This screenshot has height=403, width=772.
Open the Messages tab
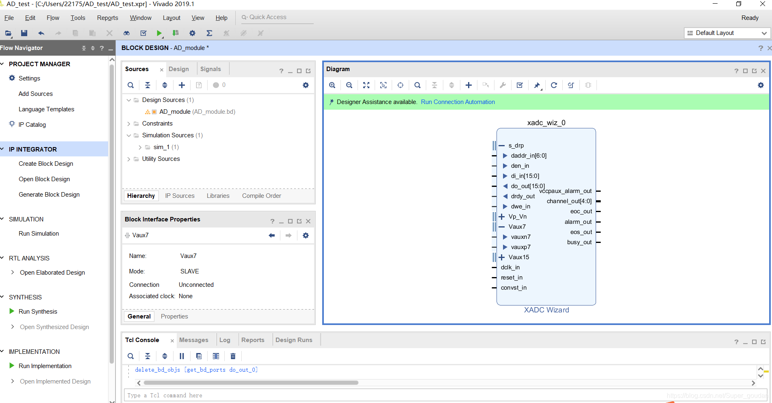click(x=194, y=340)
